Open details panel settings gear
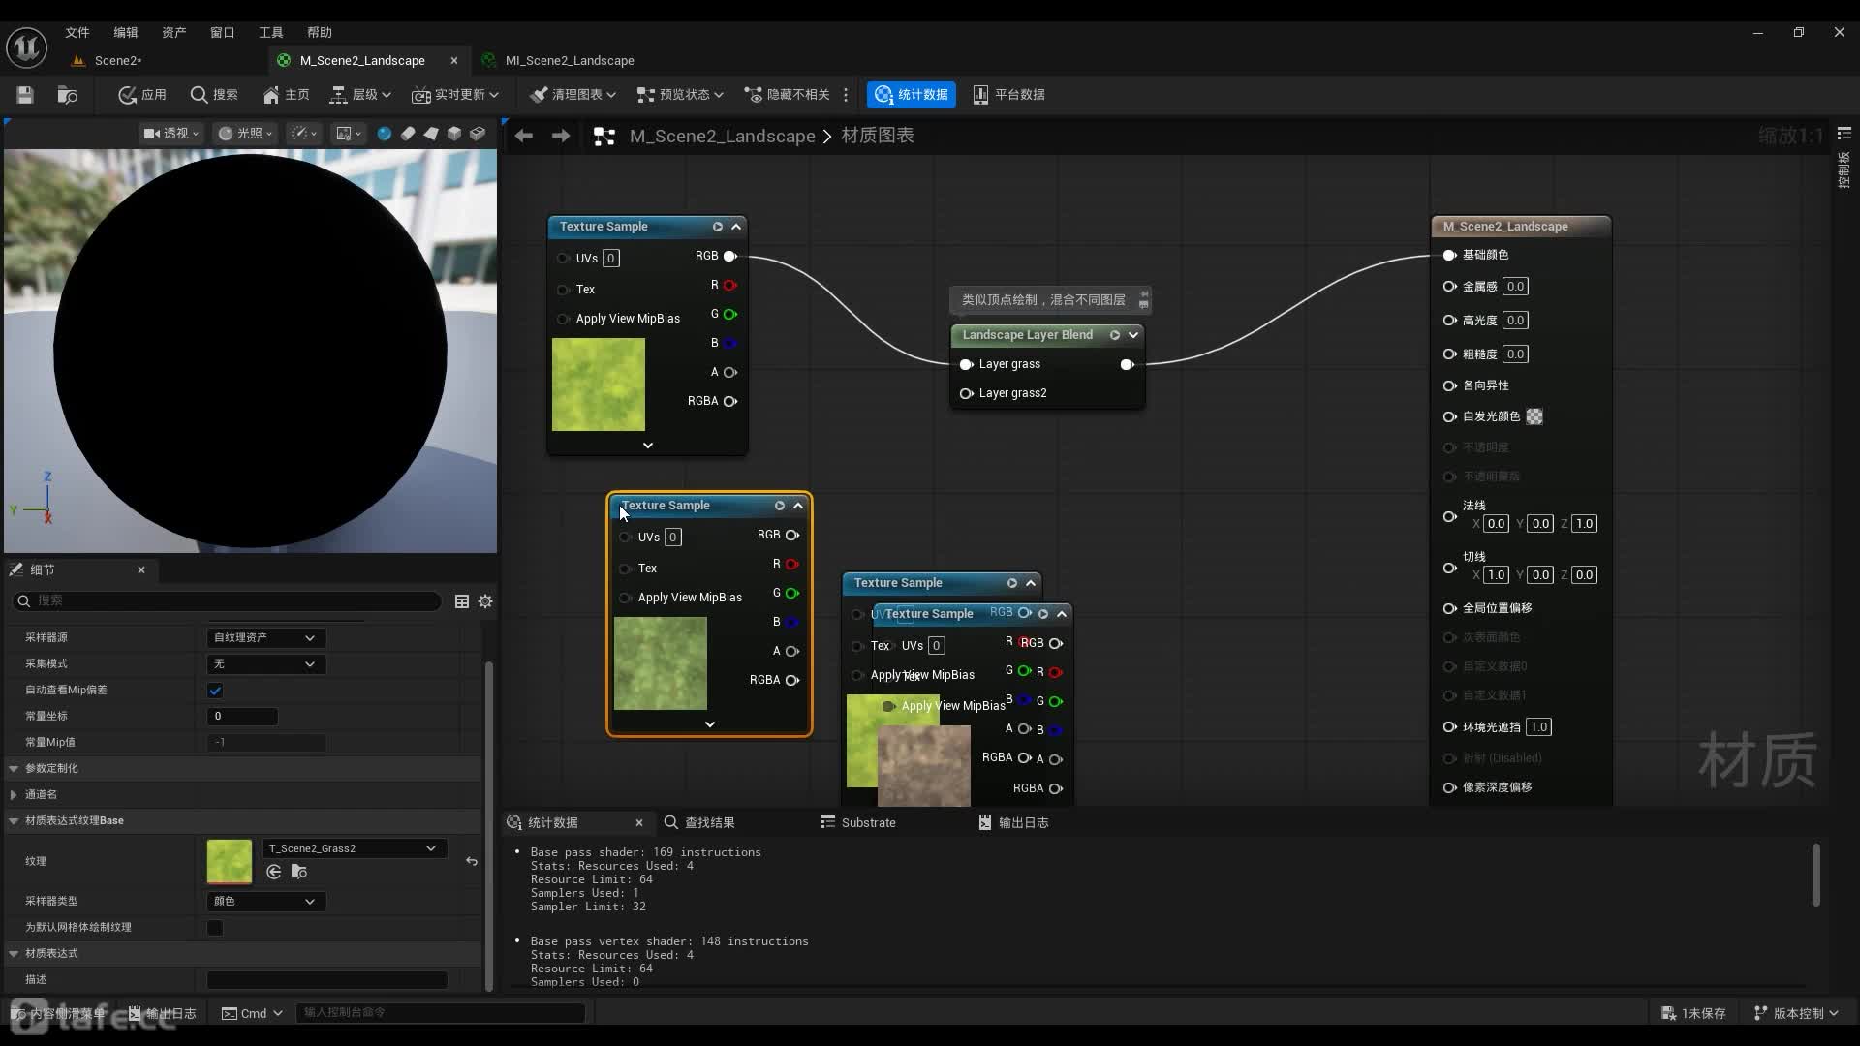 pos(485,601)
